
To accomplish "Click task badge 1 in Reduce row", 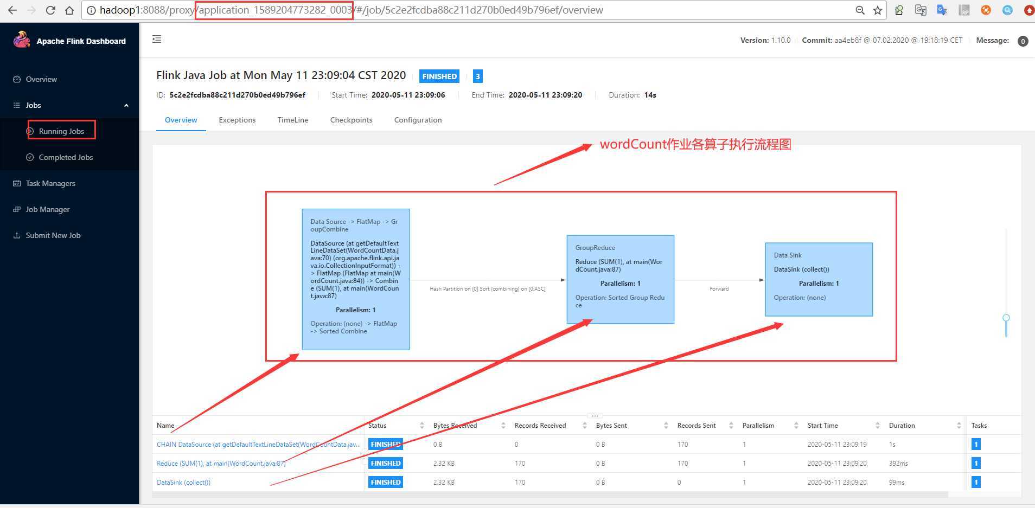I will point(976,464).
